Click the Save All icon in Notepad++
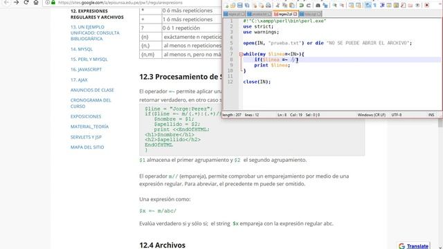The height and width of the screenshot is (249, 443). tap(247, 6)
